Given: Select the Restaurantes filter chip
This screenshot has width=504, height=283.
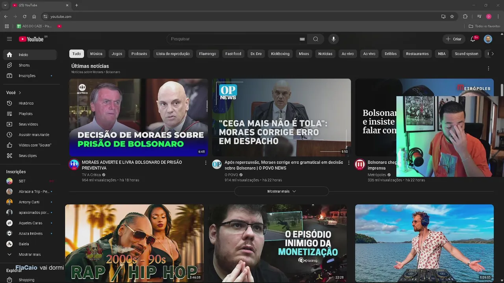Looking at the screenshot, I should click(417, 54).
